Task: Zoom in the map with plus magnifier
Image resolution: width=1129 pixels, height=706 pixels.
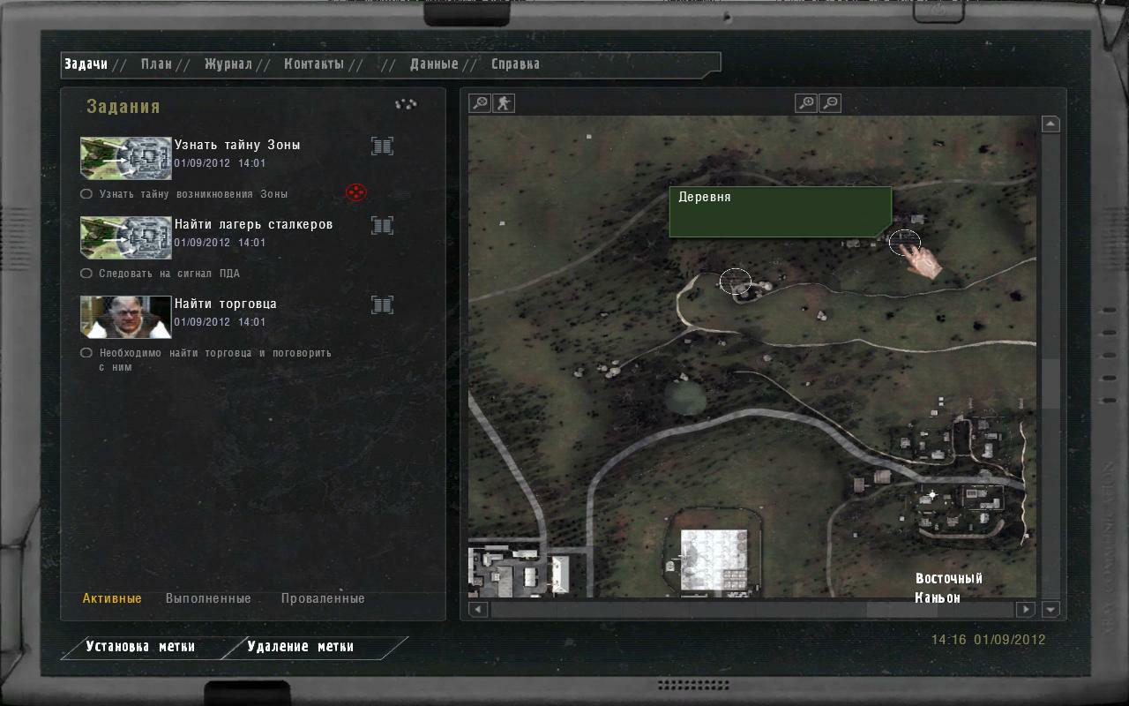Action: pyautogui.click(x=806, y=103)
